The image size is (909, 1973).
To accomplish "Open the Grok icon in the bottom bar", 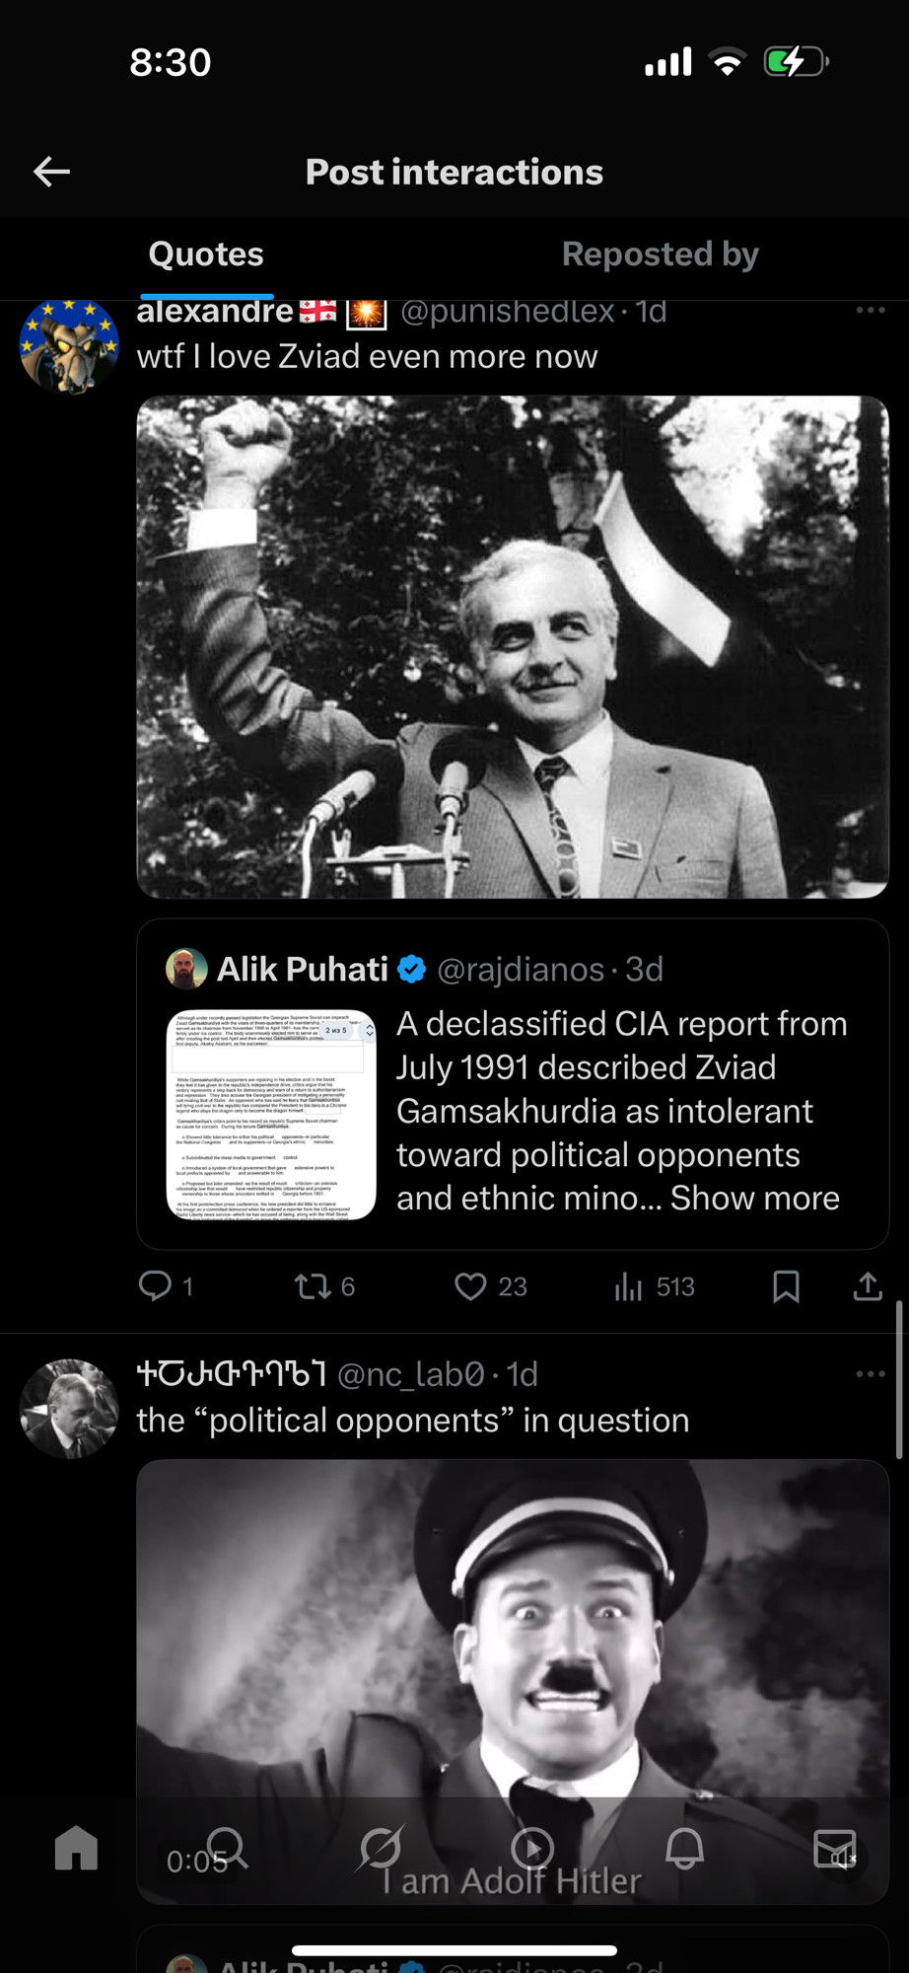I will coord(381,1848).
